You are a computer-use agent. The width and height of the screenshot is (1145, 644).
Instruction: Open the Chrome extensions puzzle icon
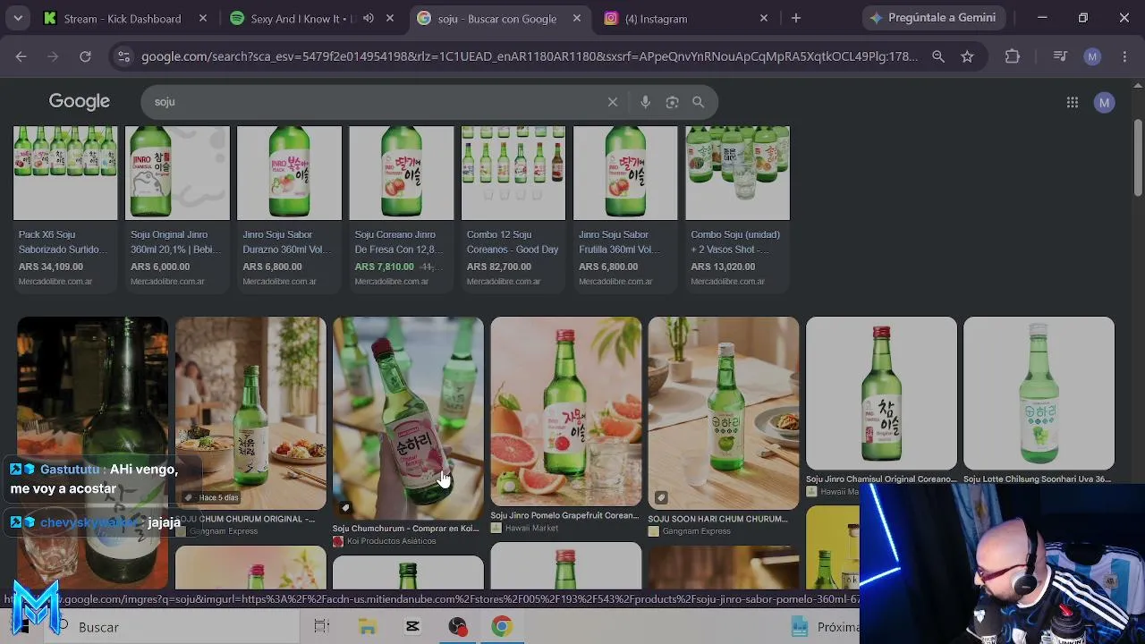tap(1013, 56)
